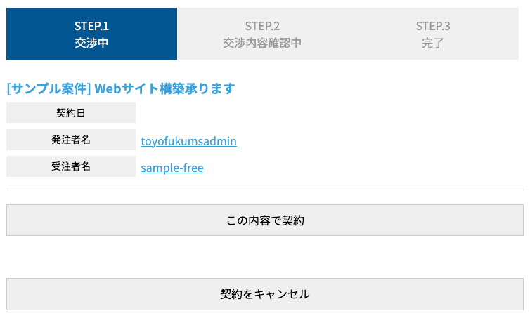Click the STEP.3 step number label
This screenshot has width=530, height=318.
click(433, 26)
